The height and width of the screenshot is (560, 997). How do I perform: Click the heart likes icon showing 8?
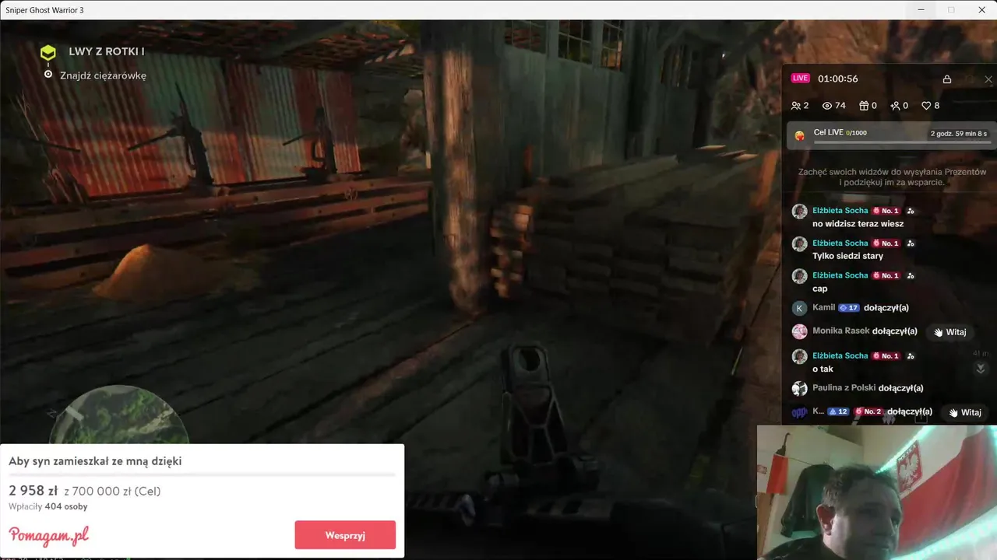point(926,106)
